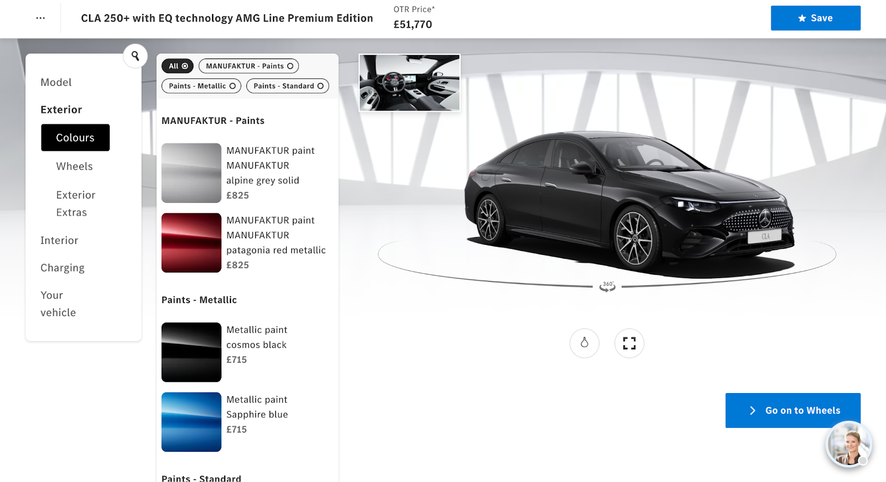The width and height of the screenshot is (886, 482).
Task: Click the £715 price under cosmos black
Action: (x=236, y=359)
